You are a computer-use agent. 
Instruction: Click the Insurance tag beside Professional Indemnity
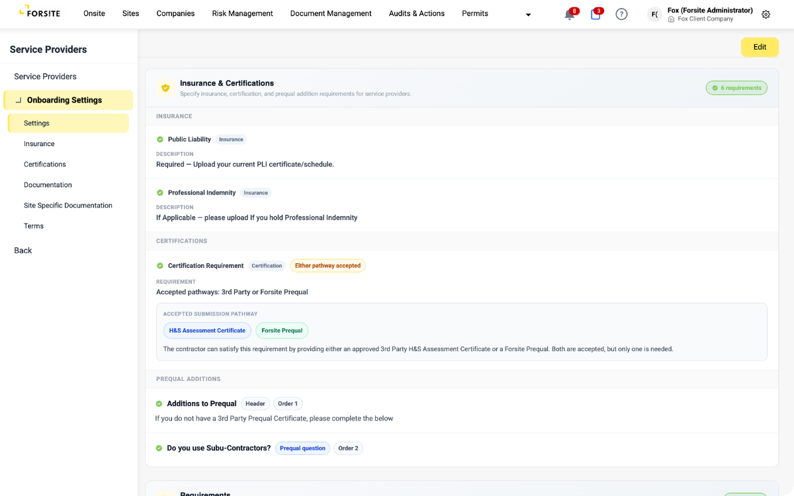pyautogui.click(x=255, y=193)
